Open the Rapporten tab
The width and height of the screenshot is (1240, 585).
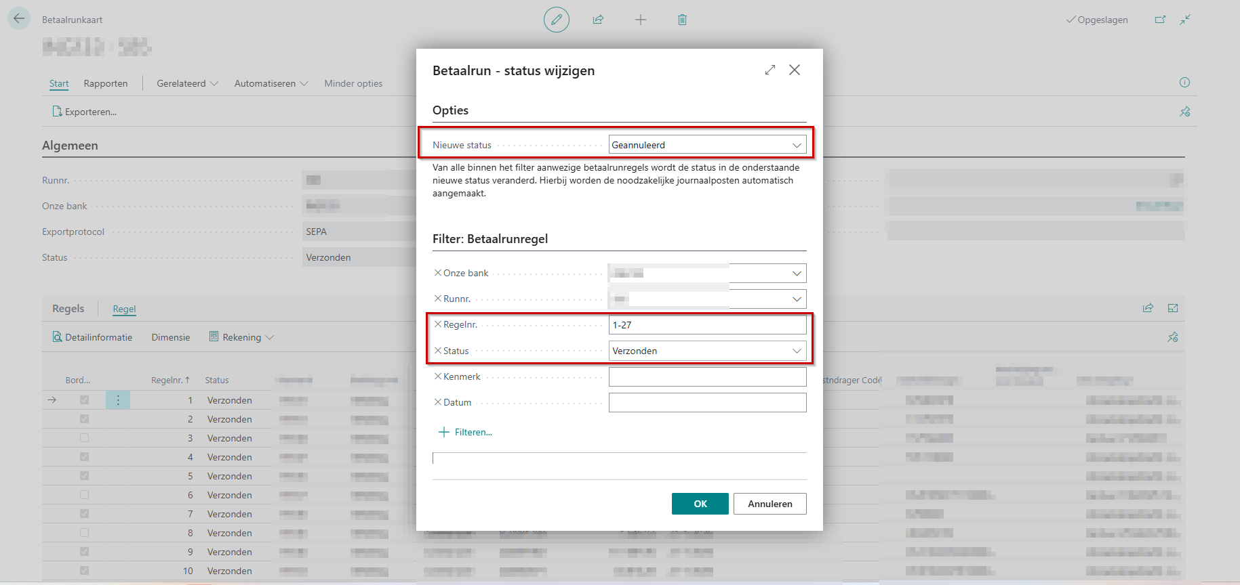click(106, 83)
